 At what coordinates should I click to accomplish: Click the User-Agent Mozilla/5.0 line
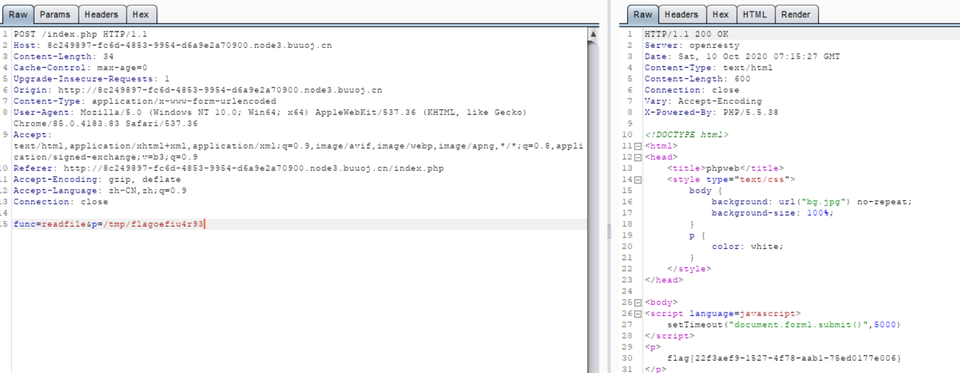(270, 112)
